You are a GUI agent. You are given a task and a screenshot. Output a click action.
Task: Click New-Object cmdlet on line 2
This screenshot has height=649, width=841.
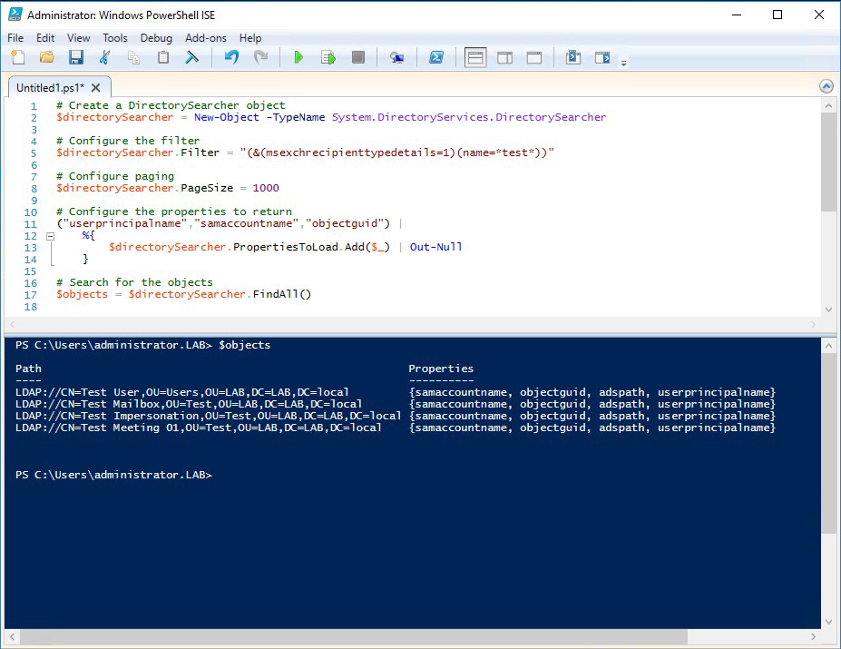(x=226, y=117)
